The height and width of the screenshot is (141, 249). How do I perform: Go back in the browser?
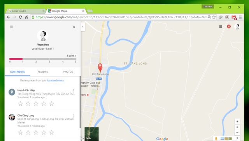coord(9,17)
